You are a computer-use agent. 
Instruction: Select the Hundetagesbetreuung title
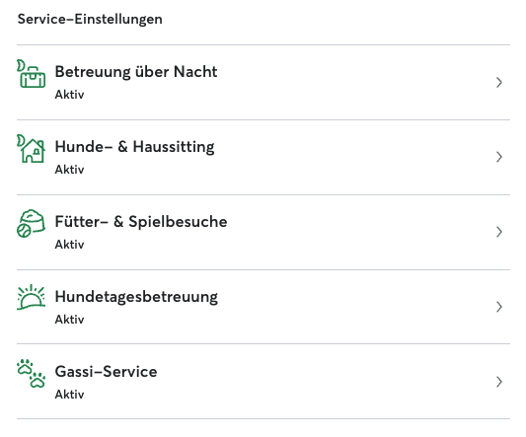(x=136, y=297)
